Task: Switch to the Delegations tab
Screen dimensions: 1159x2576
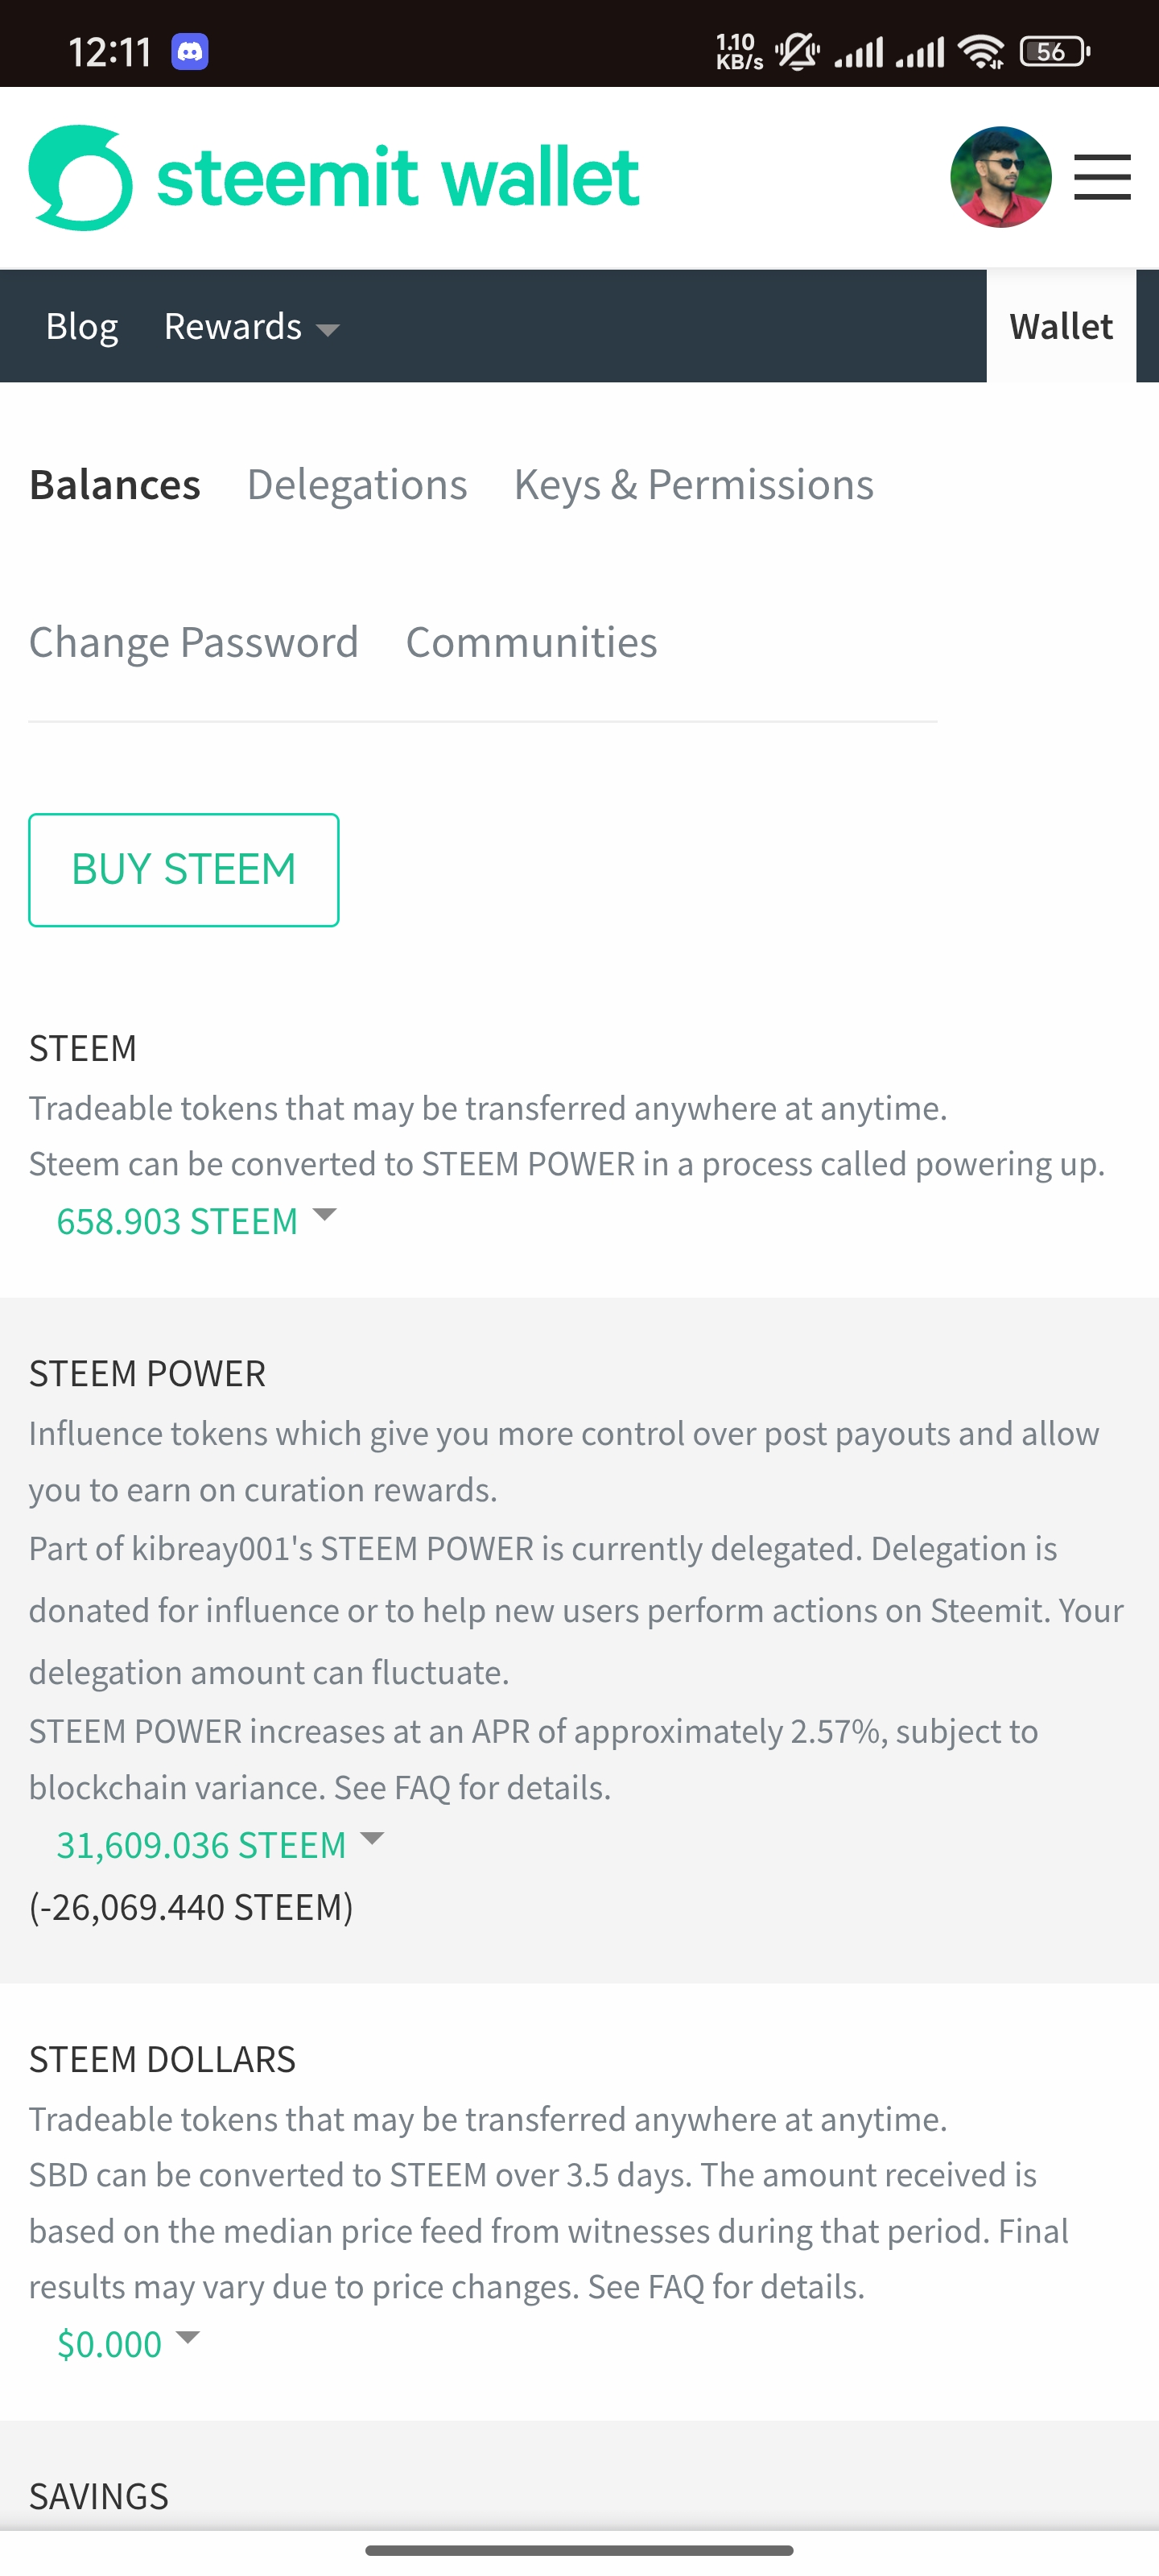Action: (x=357, y=485)
